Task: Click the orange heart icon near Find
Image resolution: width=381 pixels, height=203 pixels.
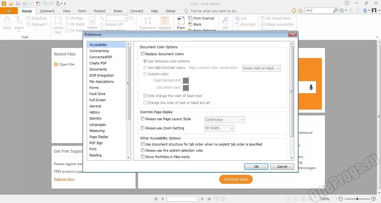Action: tap(294, 11)
